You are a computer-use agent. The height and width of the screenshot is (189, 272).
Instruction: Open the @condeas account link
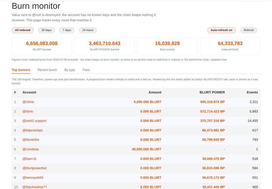coord(31,149)
